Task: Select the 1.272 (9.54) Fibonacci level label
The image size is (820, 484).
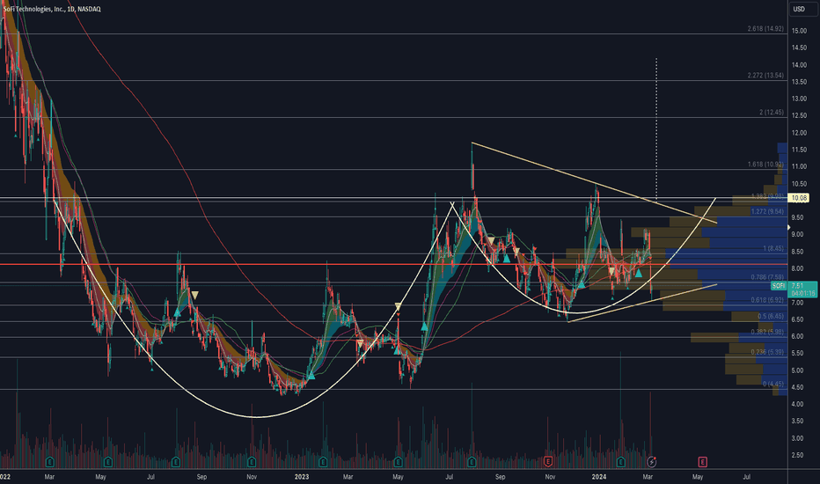Action: pos(767,211)
